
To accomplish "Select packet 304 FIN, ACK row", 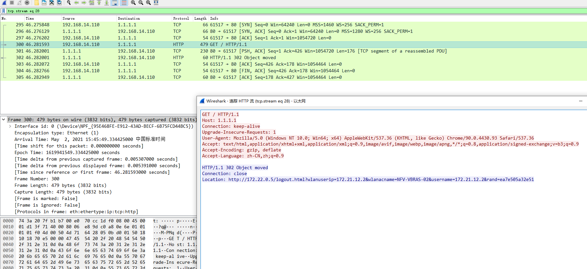I will tap(293, 71).
